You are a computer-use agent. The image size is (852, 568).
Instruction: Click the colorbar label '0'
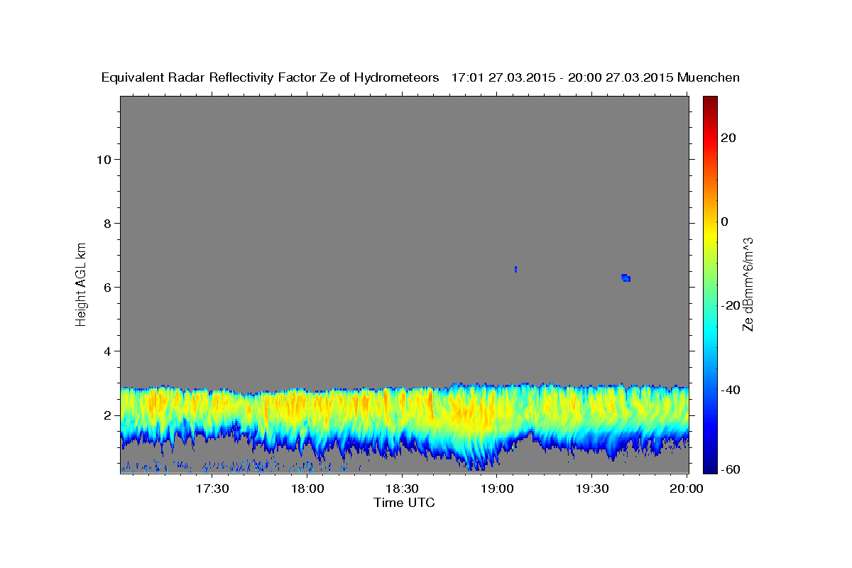[725, 222]
